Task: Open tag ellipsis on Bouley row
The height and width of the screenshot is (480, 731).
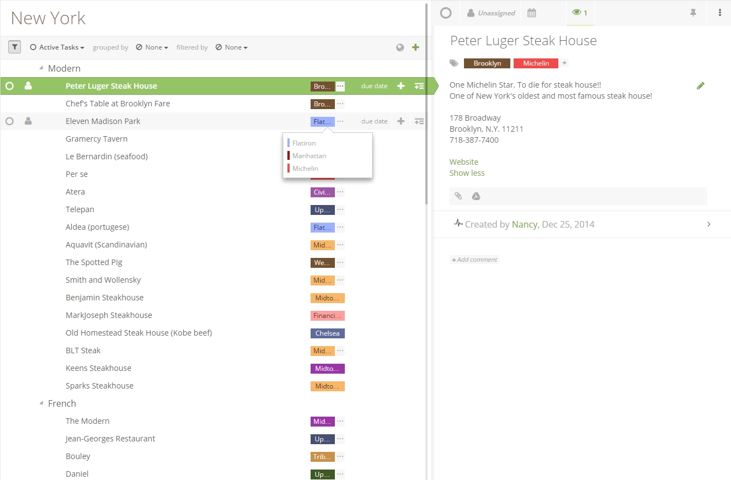Action: coord(340,456)
